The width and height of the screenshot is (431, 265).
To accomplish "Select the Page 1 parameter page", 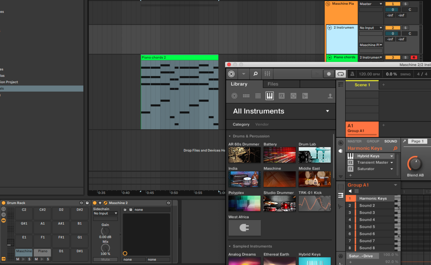I will pyautogui.click(x=417, y=141).
